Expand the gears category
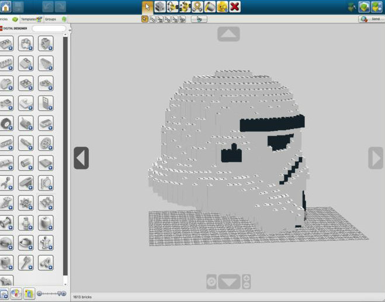 [46, 143]
